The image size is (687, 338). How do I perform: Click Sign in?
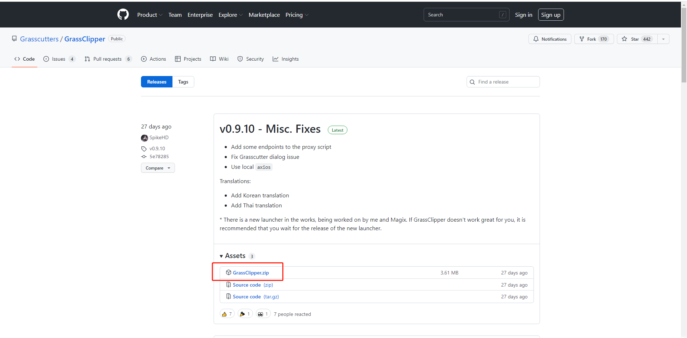pos(523,15)
